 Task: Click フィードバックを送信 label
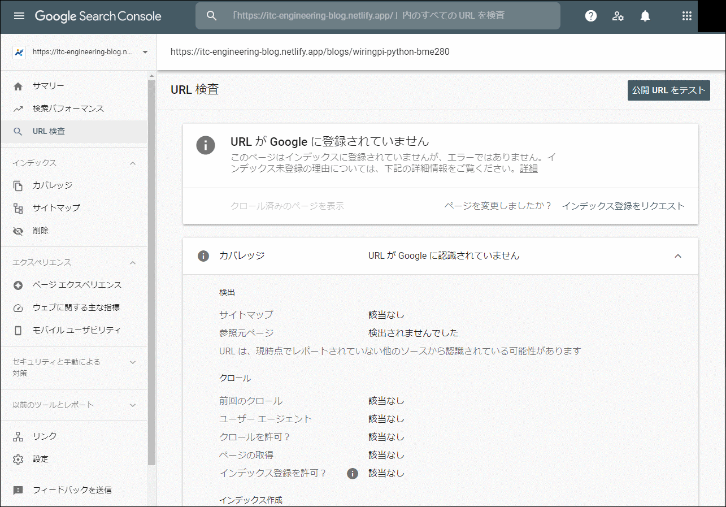[x=72, y=490]
